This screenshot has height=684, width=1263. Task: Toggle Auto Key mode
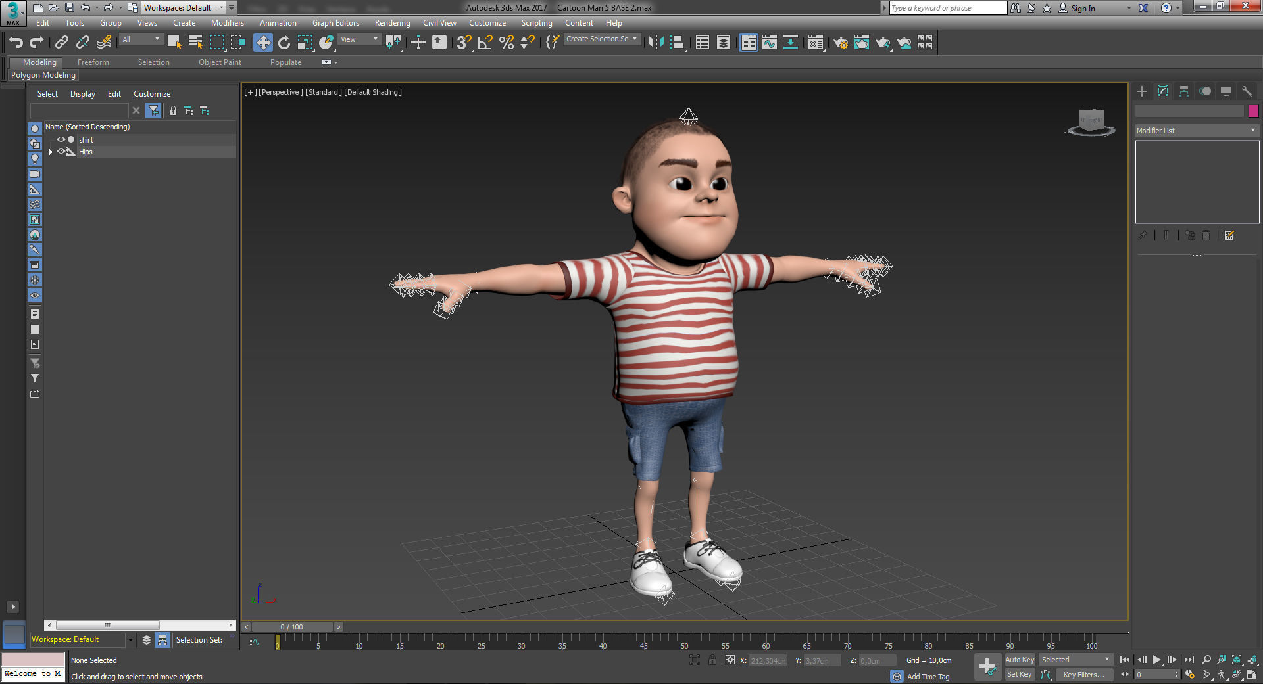click(1020, 660)
